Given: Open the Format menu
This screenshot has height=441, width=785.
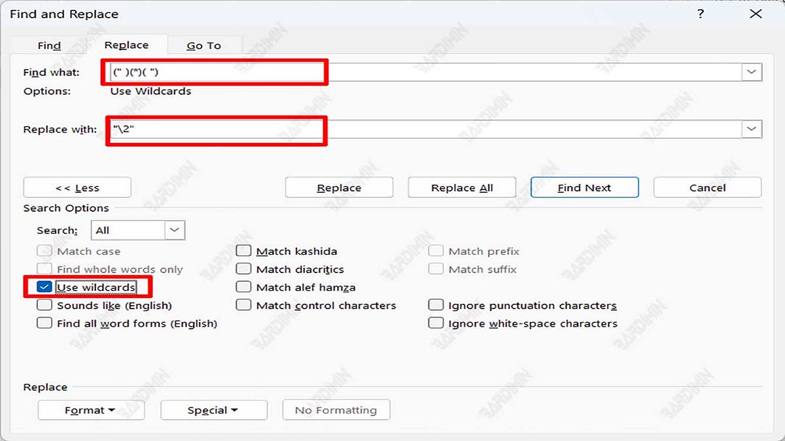Looking at the screenshot, I should pos(91,410).
